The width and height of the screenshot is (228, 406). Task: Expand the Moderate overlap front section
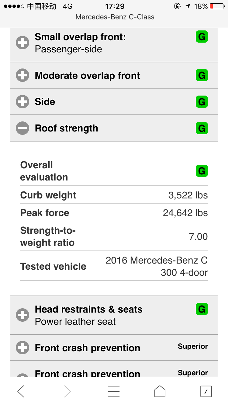point(22,75)
